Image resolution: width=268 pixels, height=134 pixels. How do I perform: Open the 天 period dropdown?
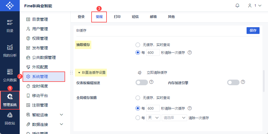tap(154, 118)
